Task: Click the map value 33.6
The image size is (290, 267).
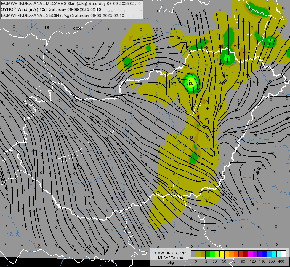Action: pyautogui.click(x=173, y=29)
